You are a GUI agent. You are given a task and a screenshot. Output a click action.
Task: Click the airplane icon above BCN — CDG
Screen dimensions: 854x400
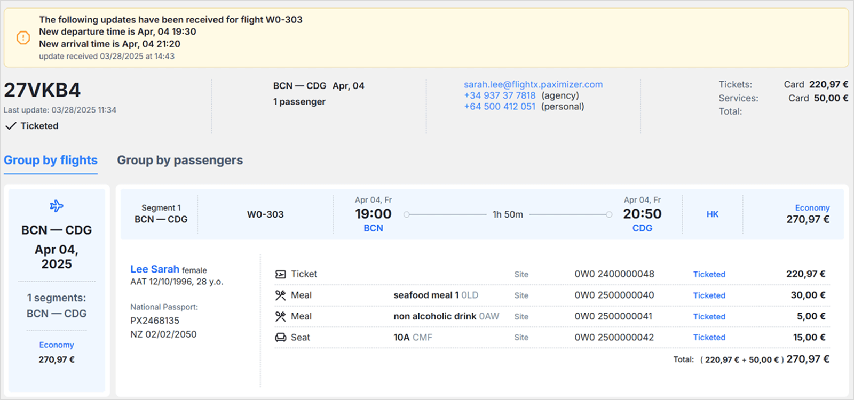(x=57, y=206)
